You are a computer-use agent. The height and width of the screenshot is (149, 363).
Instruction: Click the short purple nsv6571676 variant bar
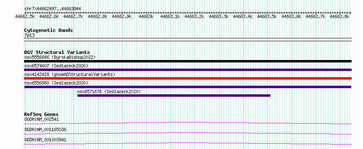click(174, 96)
